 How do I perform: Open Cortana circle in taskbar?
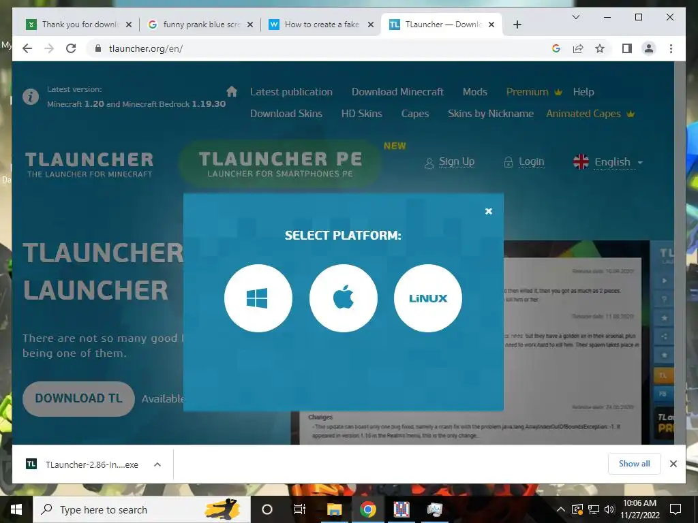pyautogui.click(x=267, y=509)
